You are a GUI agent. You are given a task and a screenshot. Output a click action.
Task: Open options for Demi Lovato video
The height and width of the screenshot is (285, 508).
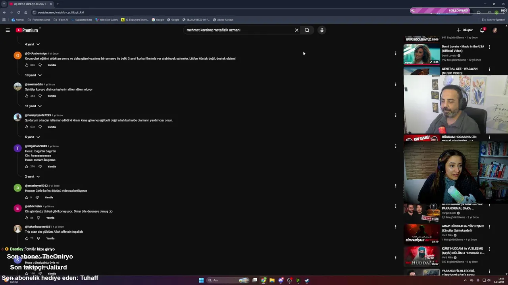coord(489,47)
